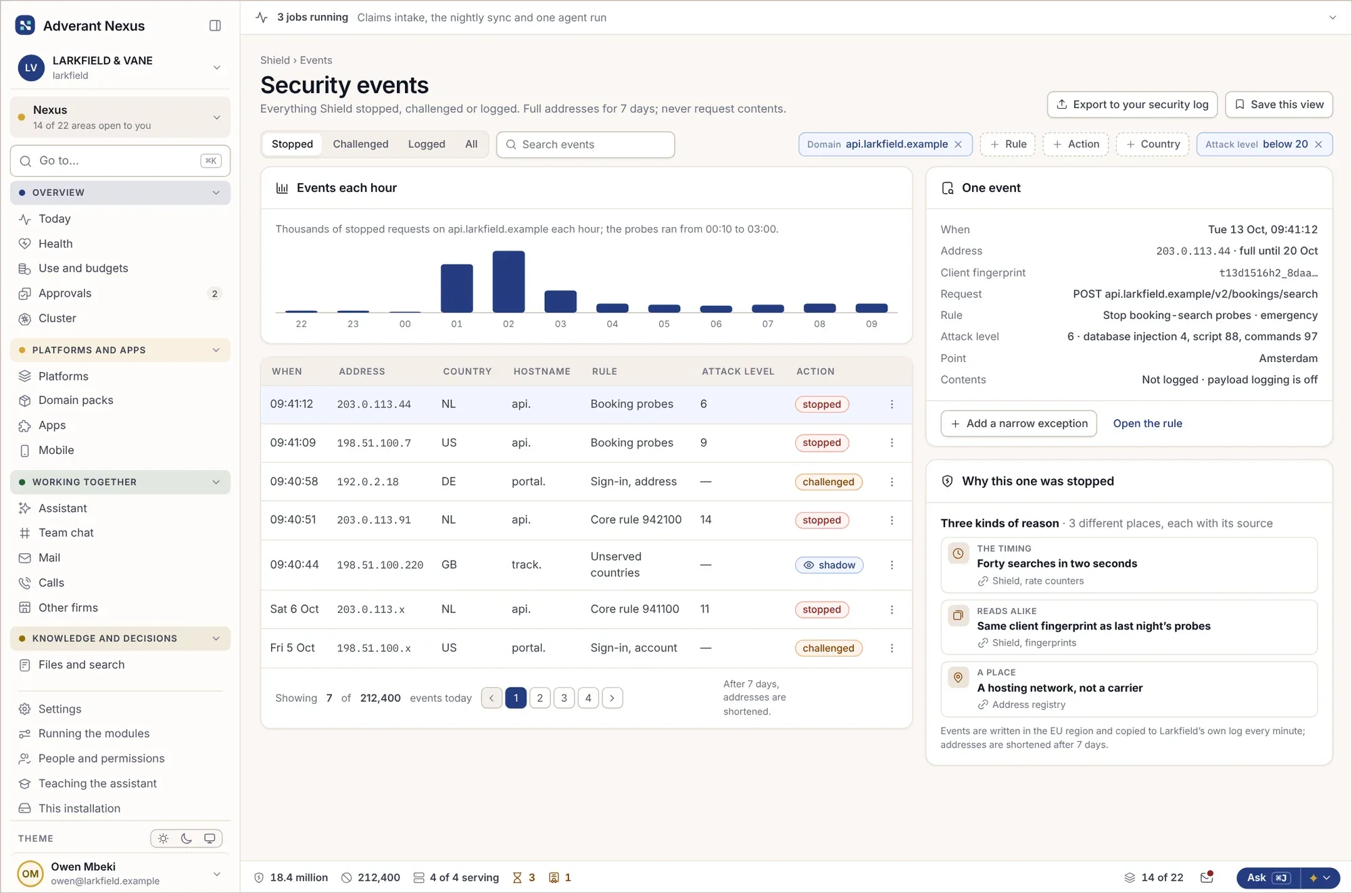1352x893 pixels.
Task: Go to page 3 of events
Action: 564,698
